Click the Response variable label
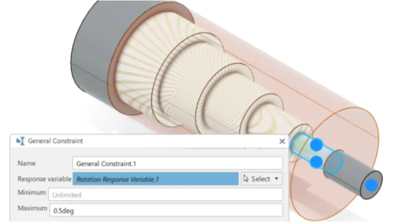Screen dimensions: 398x222 pos(44,179)
